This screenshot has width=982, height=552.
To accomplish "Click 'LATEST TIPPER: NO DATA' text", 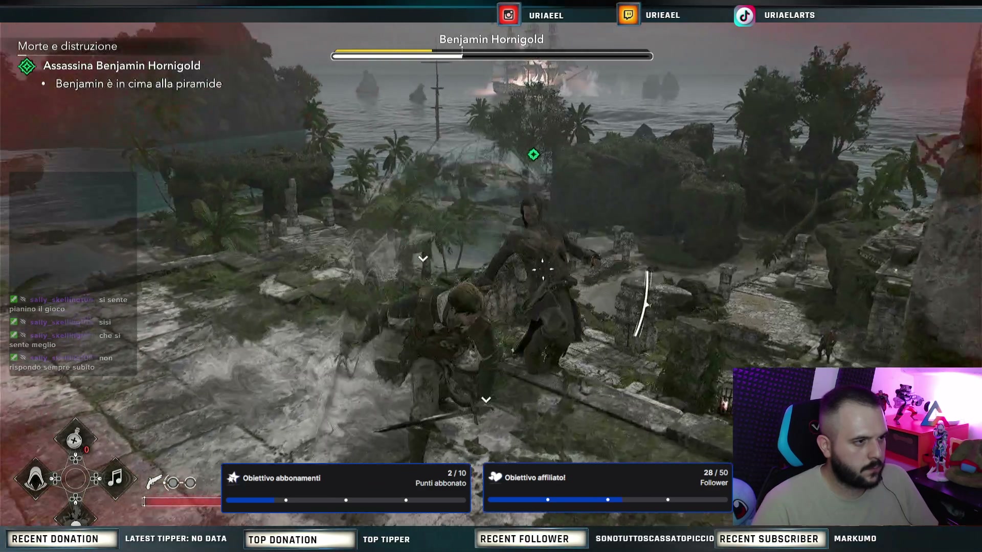I will tap(176, 539).
